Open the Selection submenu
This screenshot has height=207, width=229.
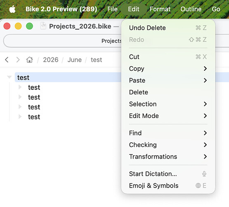coord(168,104)
